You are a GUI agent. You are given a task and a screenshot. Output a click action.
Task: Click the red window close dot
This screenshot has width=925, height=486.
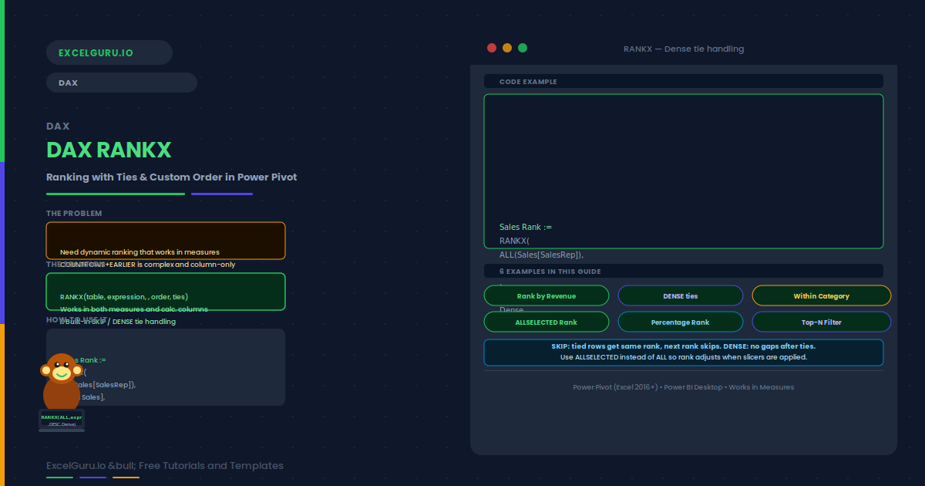(x=492, y=48)
